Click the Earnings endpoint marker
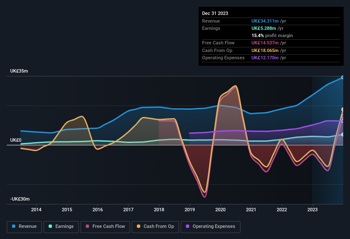 (343, 134)
